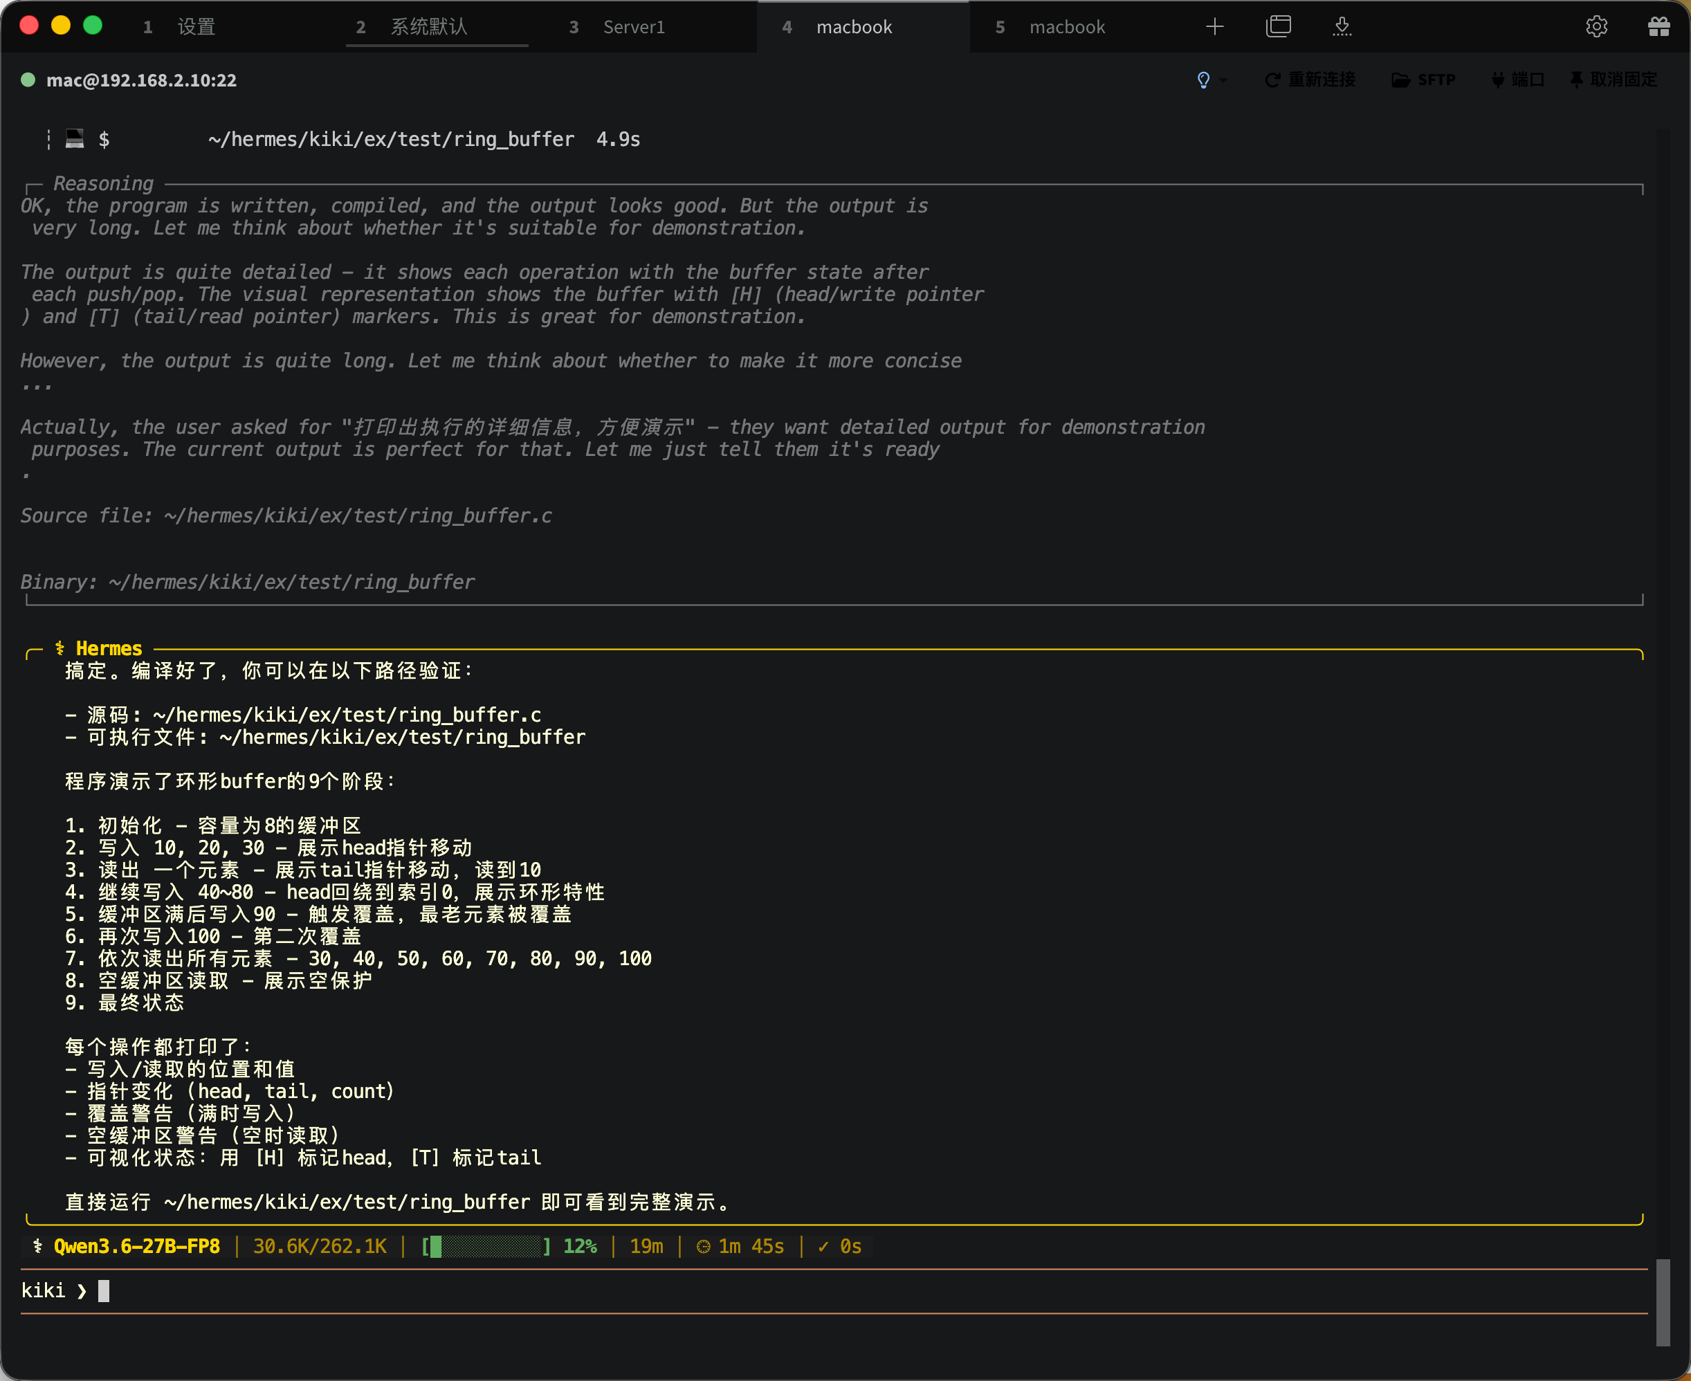Click the gift box icon
1691x1381 pixels.
(1658, 26)
